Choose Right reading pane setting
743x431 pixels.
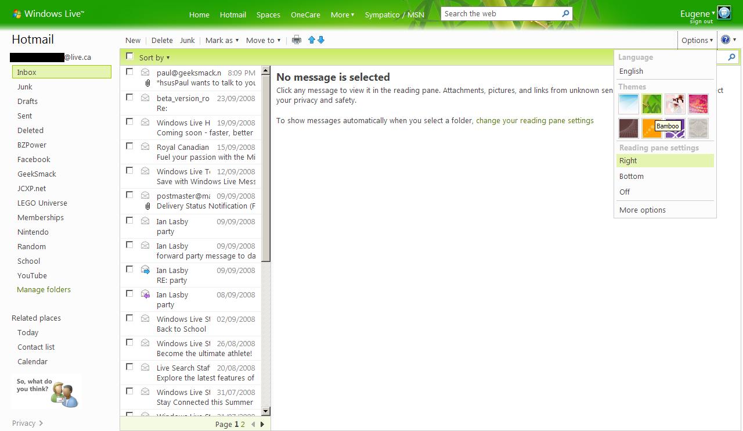(x=665, y=161)
